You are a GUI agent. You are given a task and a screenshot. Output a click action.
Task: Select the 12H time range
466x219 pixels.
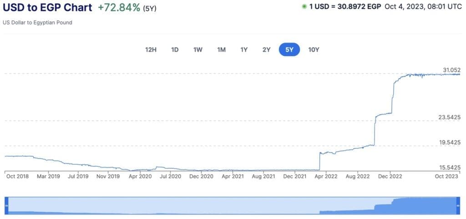point(151,50)
